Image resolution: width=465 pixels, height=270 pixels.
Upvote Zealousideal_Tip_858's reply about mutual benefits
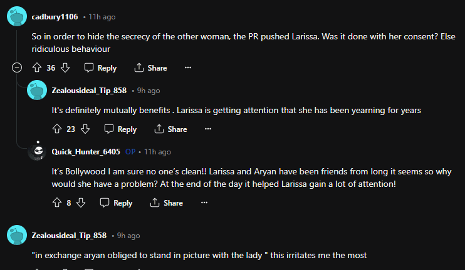56,129
